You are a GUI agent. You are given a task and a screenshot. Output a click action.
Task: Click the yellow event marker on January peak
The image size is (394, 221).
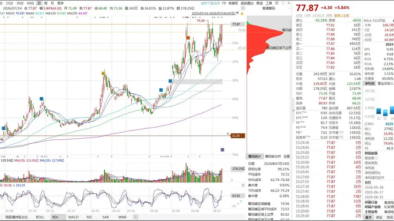[x=103, y=73]
